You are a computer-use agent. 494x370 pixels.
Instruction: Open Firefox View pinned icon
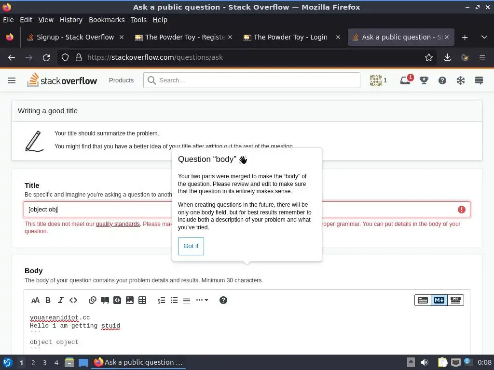(x=10, y=37)
